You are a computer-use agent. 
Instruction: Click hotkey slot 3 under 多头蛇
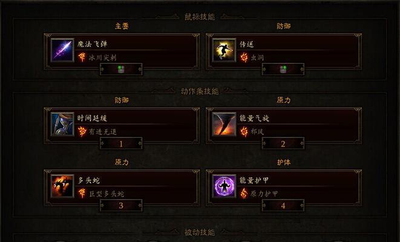click(x=121, y=206)
